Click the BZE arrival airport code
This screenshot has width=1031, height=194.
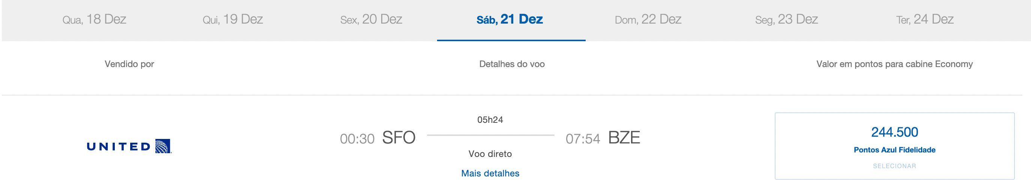click(624, 138)
